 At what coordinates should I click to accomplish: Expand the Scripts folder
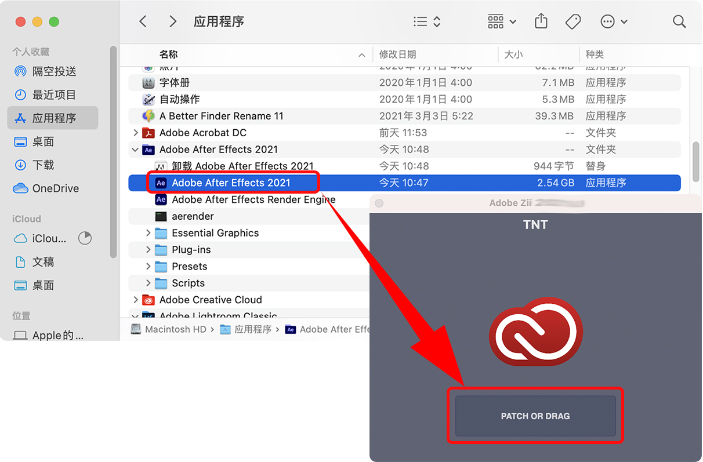(x=148, y=283)
